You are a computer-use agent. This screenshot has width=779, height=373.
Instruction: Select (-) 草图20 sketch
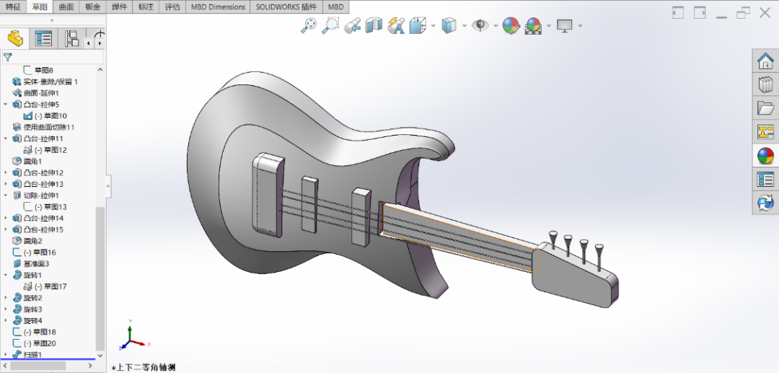pyautogui.click(x=34, y=343)
